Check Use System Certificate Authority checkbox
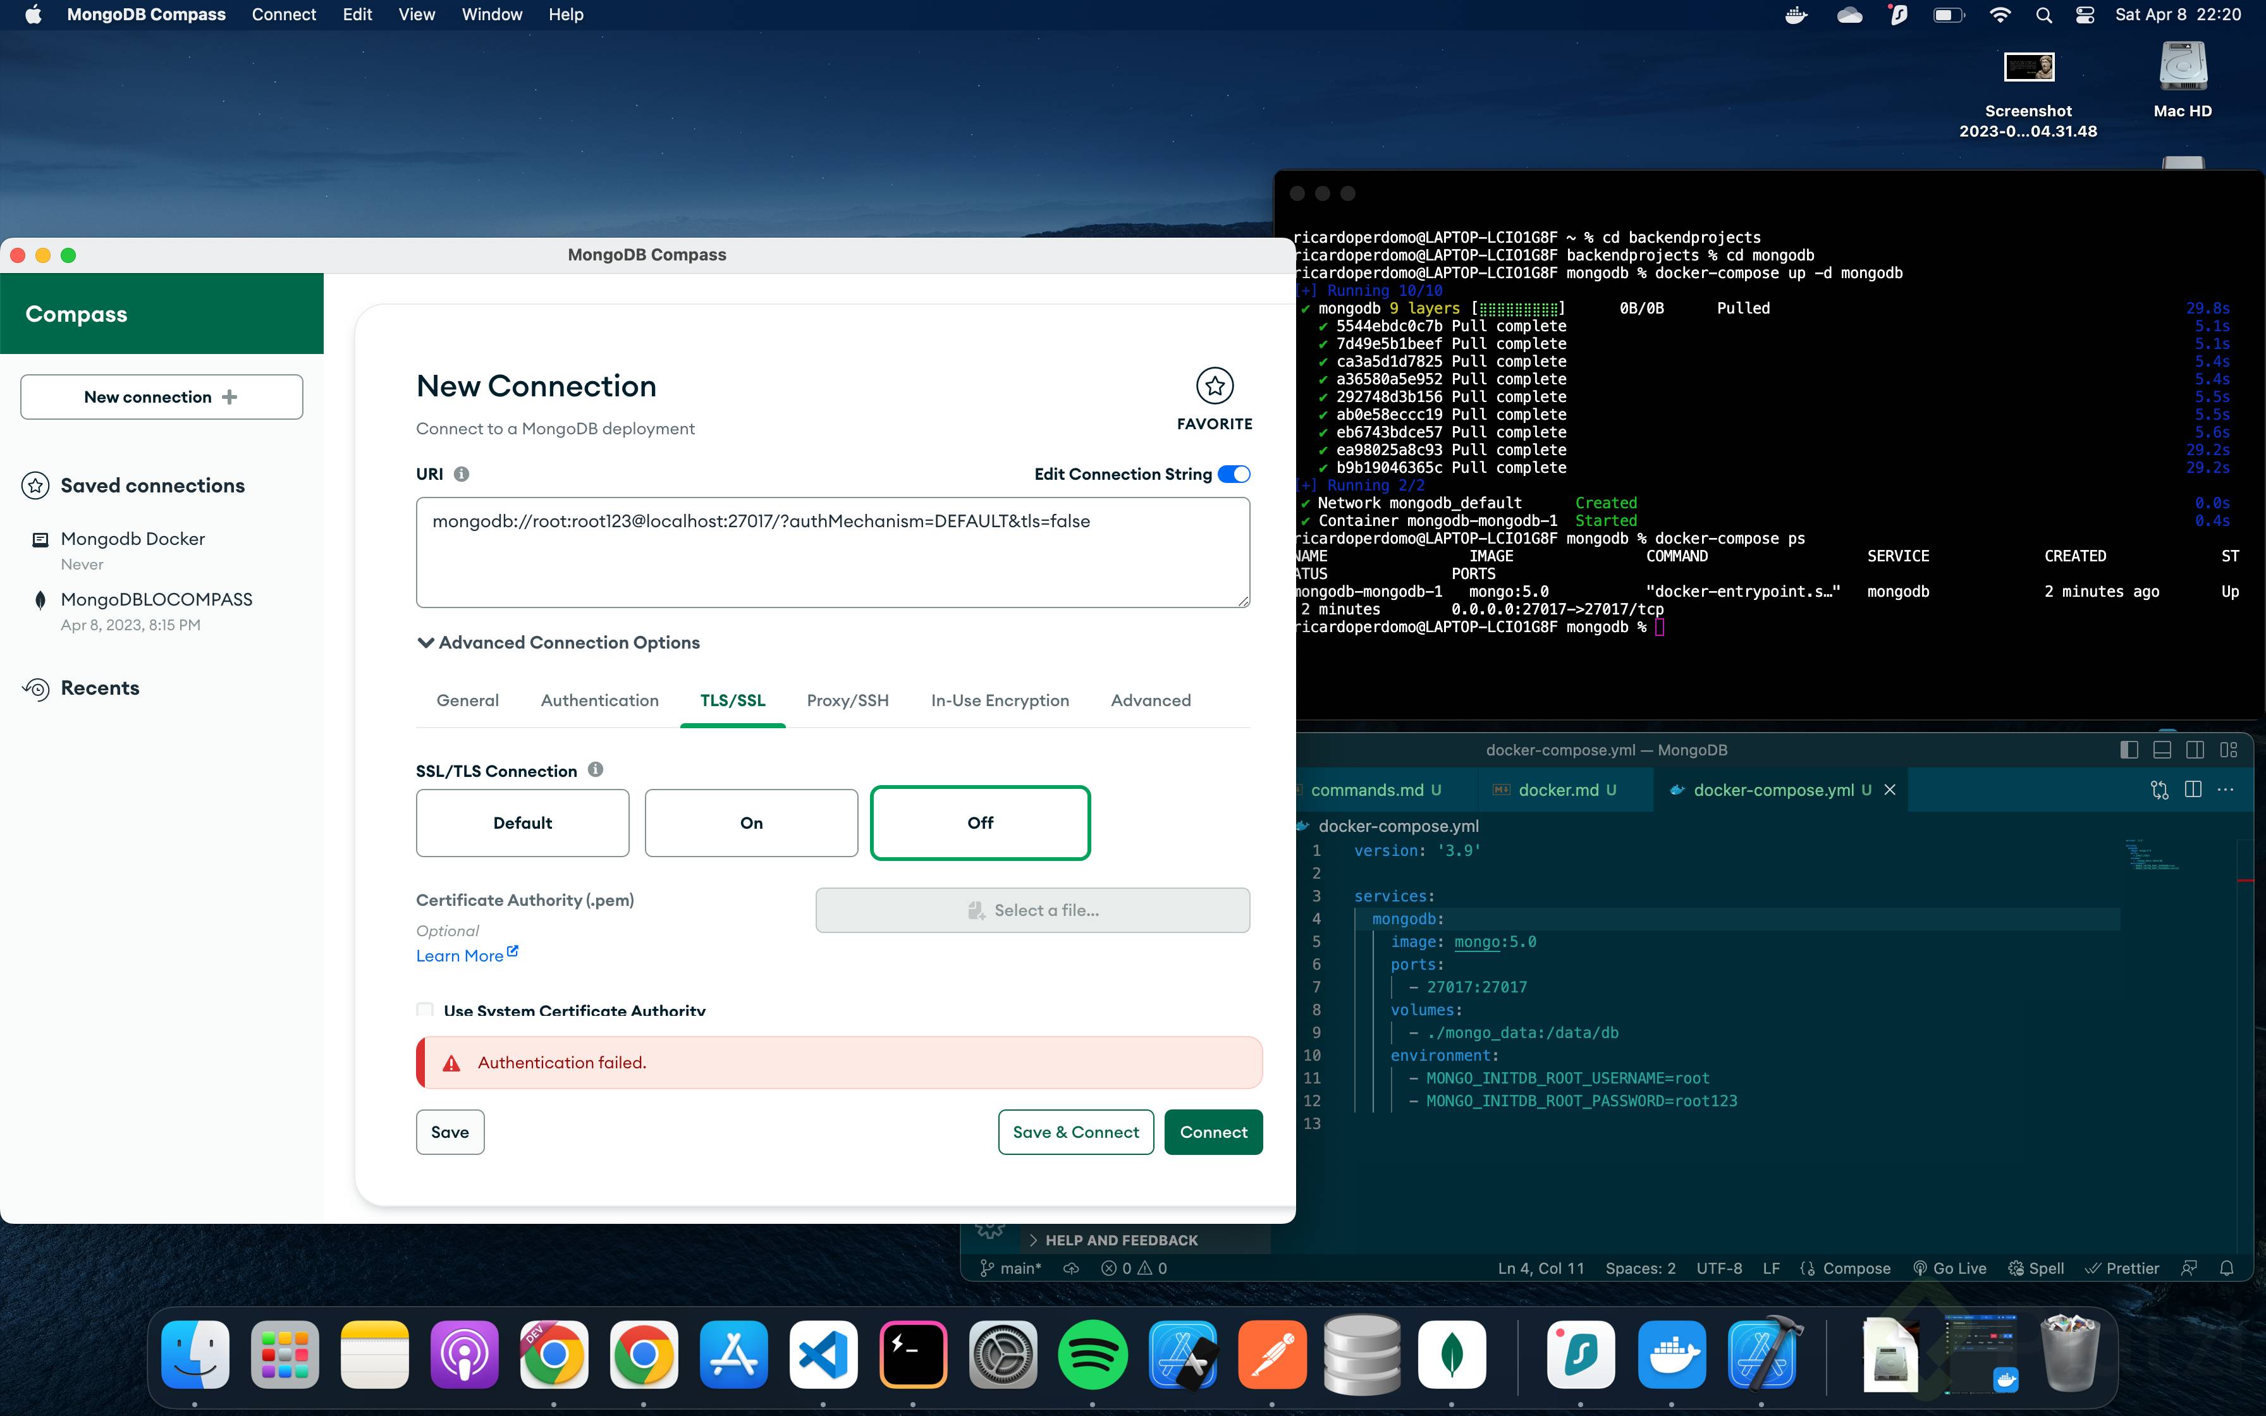The image size is (2266, 1416). tap(425, 1010)
